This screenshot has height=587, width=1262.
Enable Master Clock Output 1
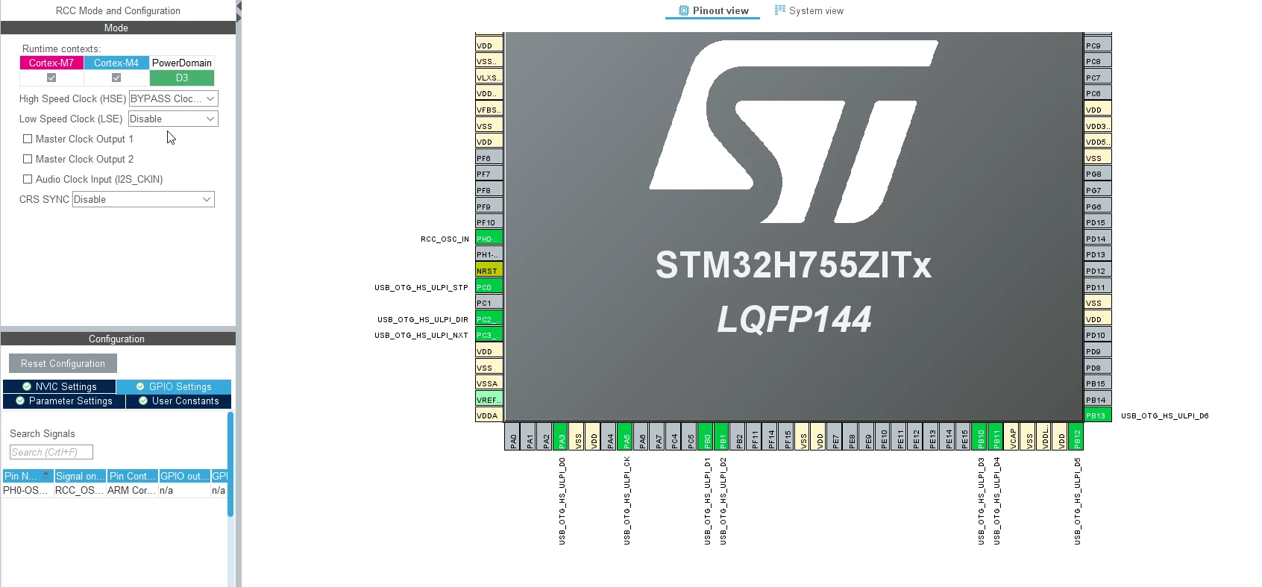pos(28,139)
